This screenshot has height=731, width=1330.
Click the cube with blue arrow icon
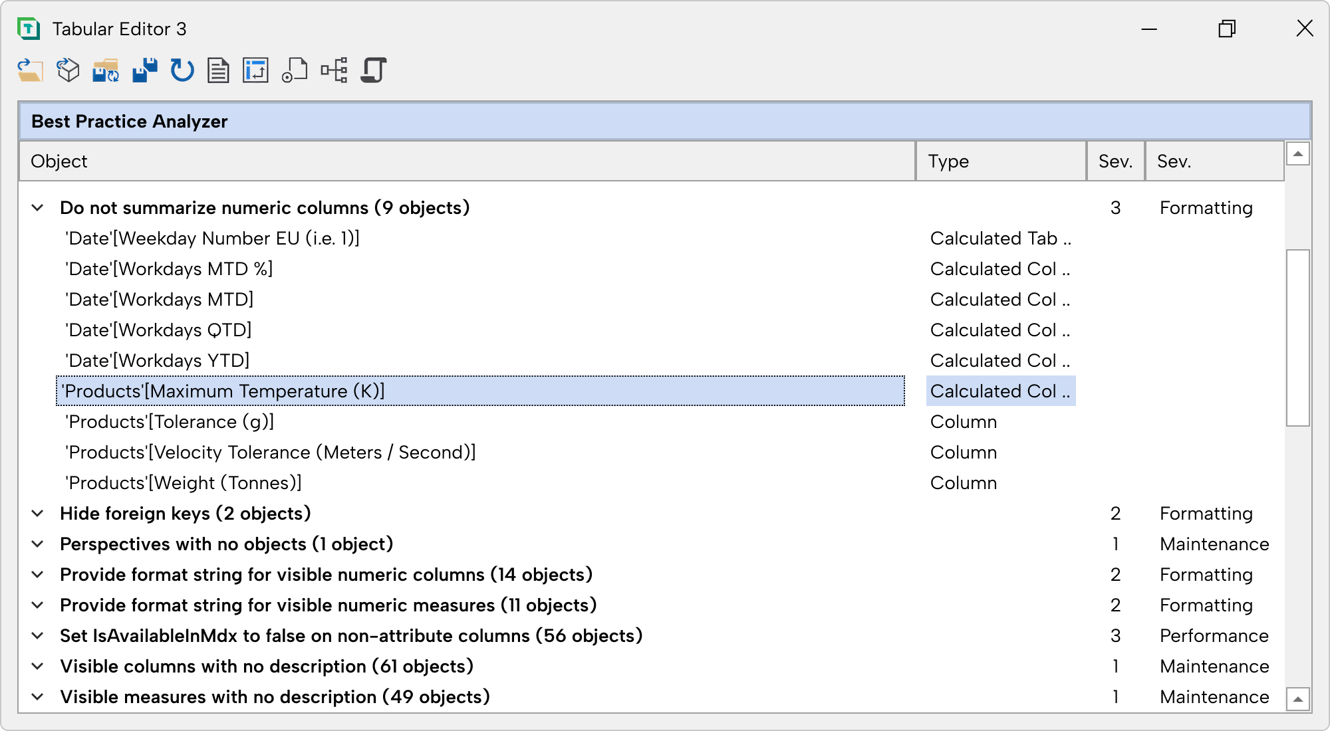coord(68,70)
